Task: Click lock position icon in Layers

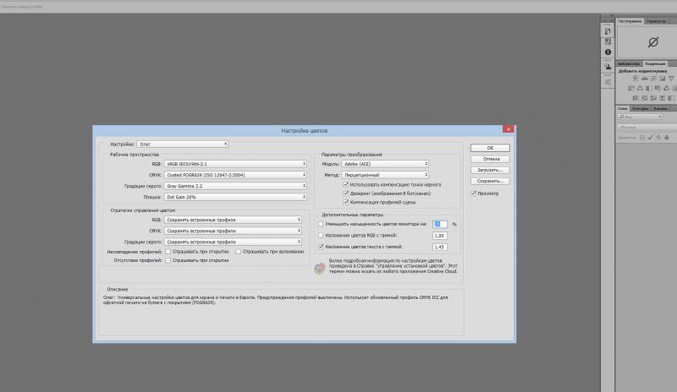Action: coord(658,138)
